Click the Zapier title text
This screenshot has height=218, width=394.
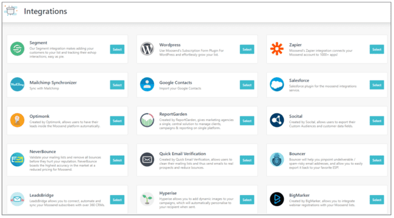(x=295, y=45)
